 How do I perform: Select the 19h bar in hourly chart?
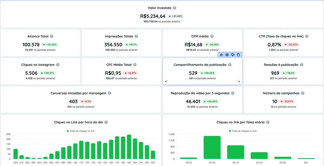coord(129,147)
